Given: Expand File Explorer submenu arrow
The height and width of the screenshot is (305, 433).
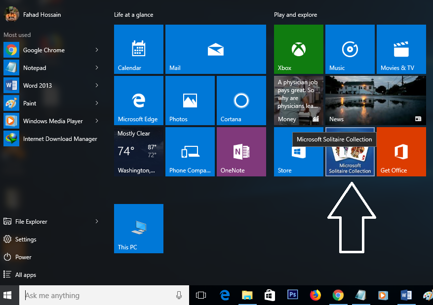Looking at the screenshot, I should tap(97, 222).
